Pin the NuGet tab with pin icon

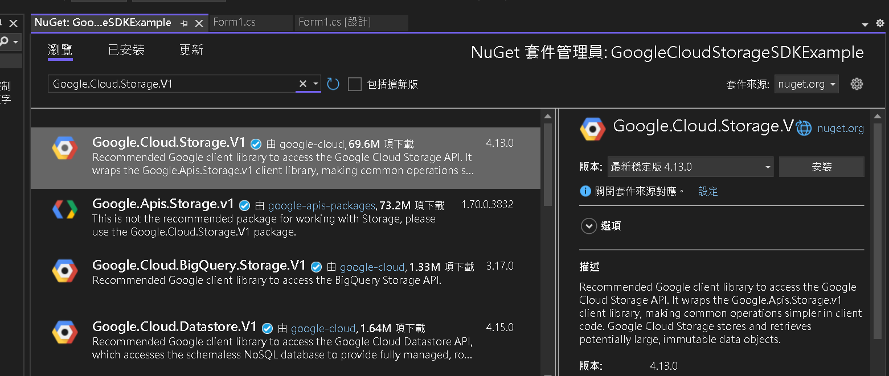184,23
